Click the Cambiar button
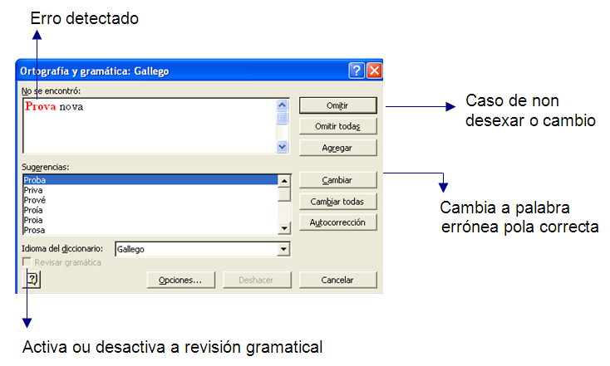 pos(337,180)
